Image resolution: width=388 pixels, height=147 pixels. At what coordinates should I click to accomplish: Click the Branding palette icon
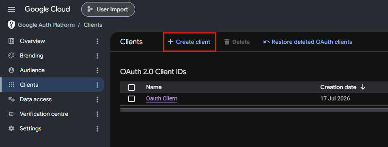point(11,55)
